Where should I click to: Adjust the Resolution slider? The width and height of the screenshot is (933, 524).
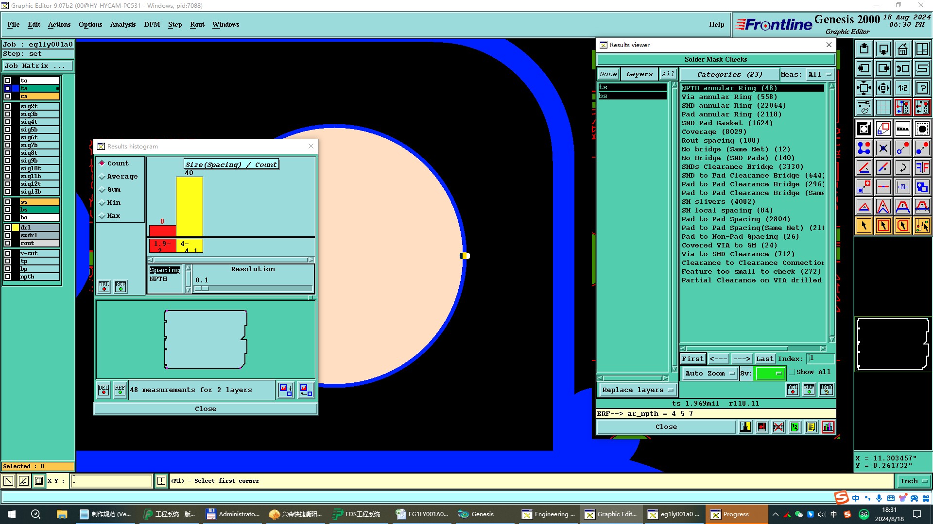(202, 289)
